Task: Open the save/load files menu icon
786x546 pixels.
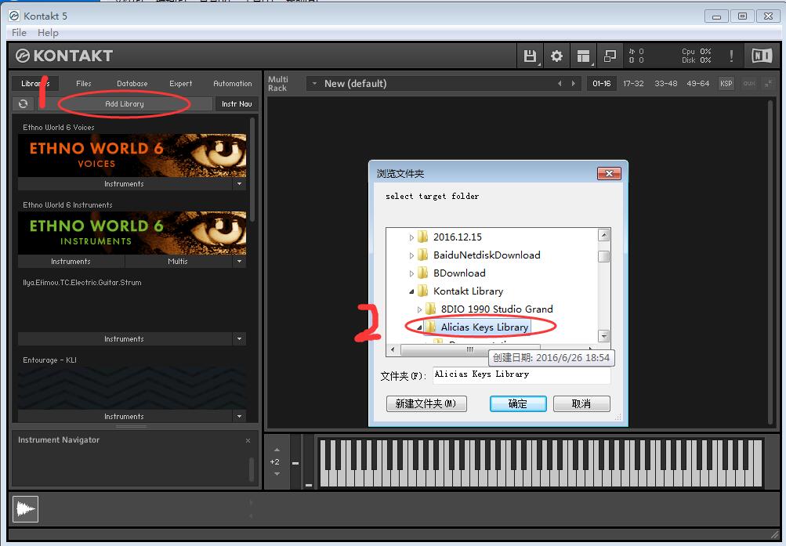Action: click(530, 56)
